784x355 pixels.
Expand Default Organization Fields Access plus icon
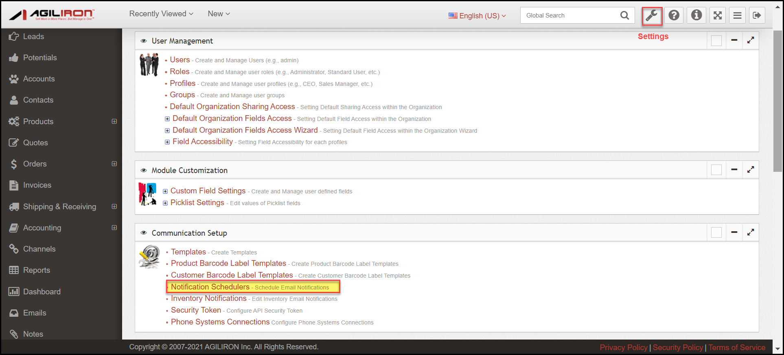[167, 119]
